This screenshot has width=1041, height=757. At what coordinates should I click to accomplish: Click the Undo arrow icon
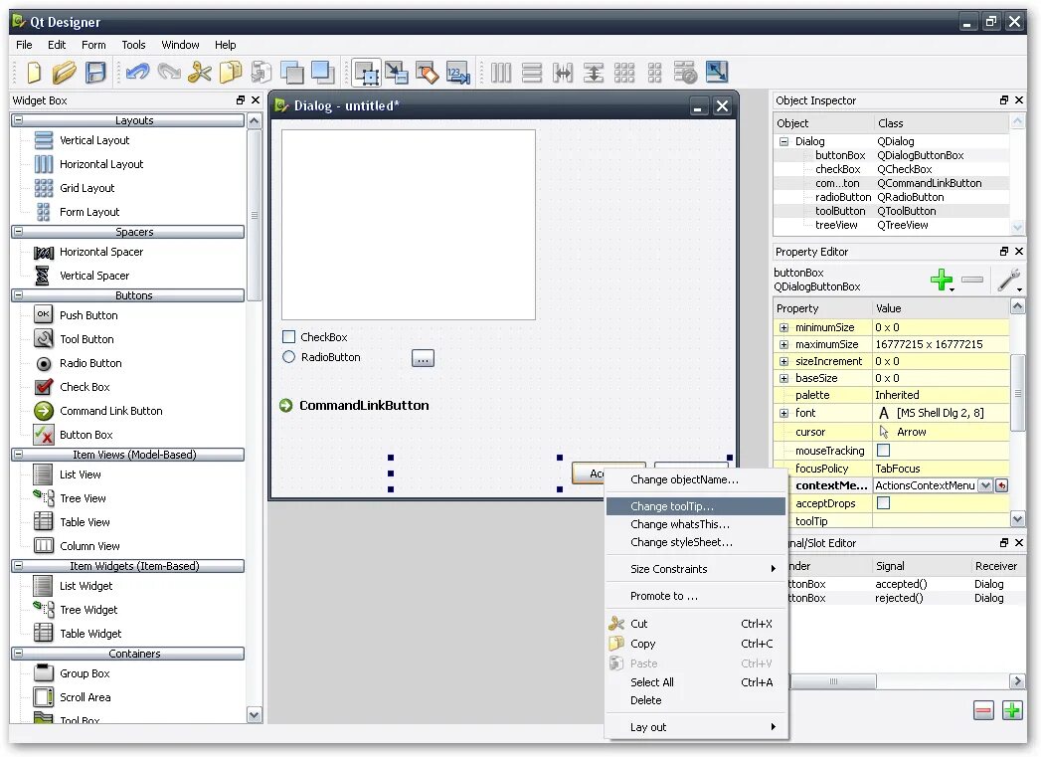(x=137, y=72)
